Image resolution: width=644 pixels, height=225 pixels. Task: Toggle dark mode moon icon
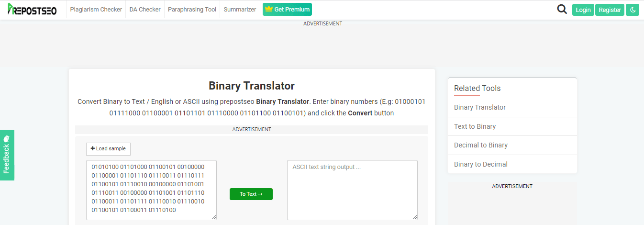[633, 10]
